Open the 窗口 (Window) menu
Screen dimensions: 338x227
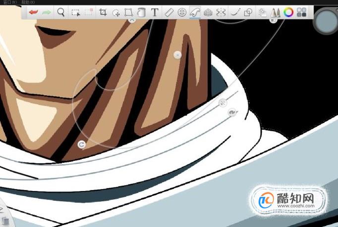(9, 2)
